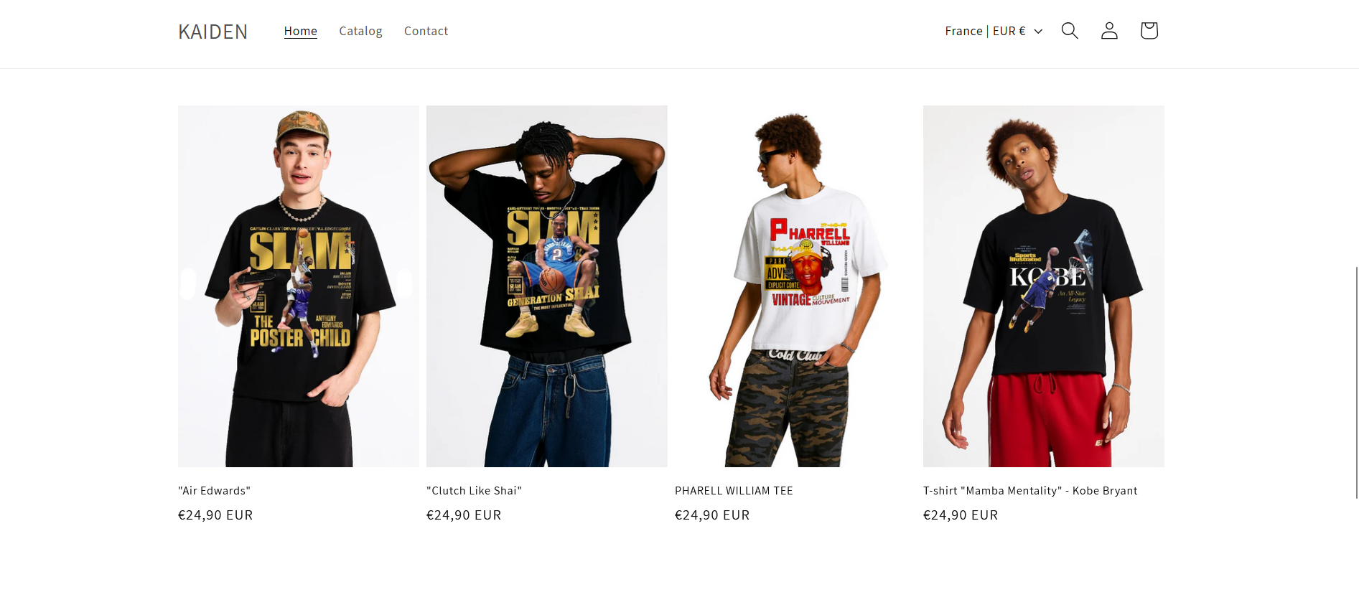Open the shopping cart icon
Viewport: 1359px width, 610px height.
click(1149, 31)
